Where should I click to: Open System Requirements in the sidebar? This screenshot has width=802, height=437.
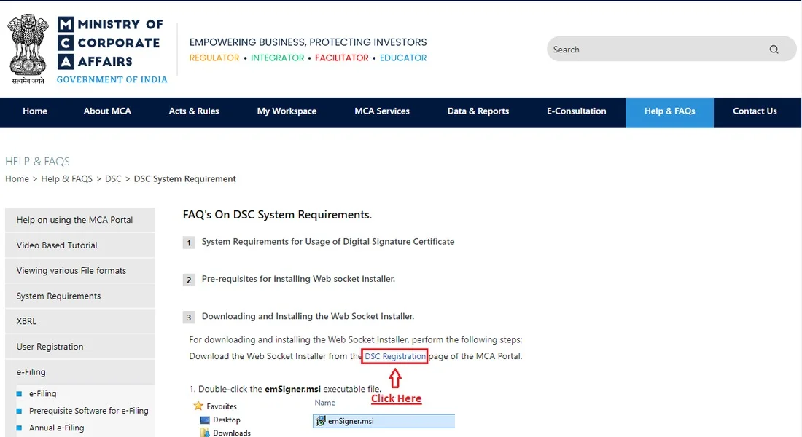(x=79, y=296)
